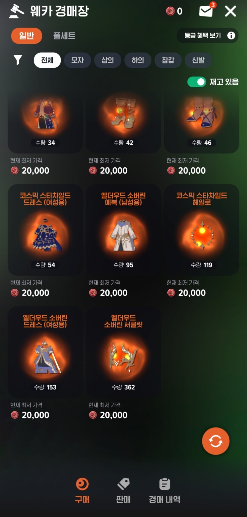Image resolution: width=247 pixels, height=517 pixels.
Task: Close the auction house window
Action: coord(231,11)
